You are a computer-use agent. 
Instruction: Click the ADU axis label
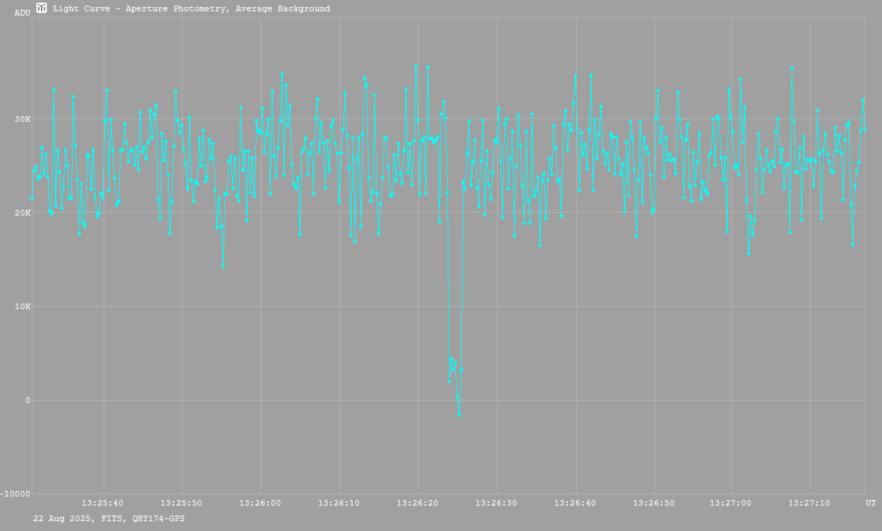tap(22, 13)
